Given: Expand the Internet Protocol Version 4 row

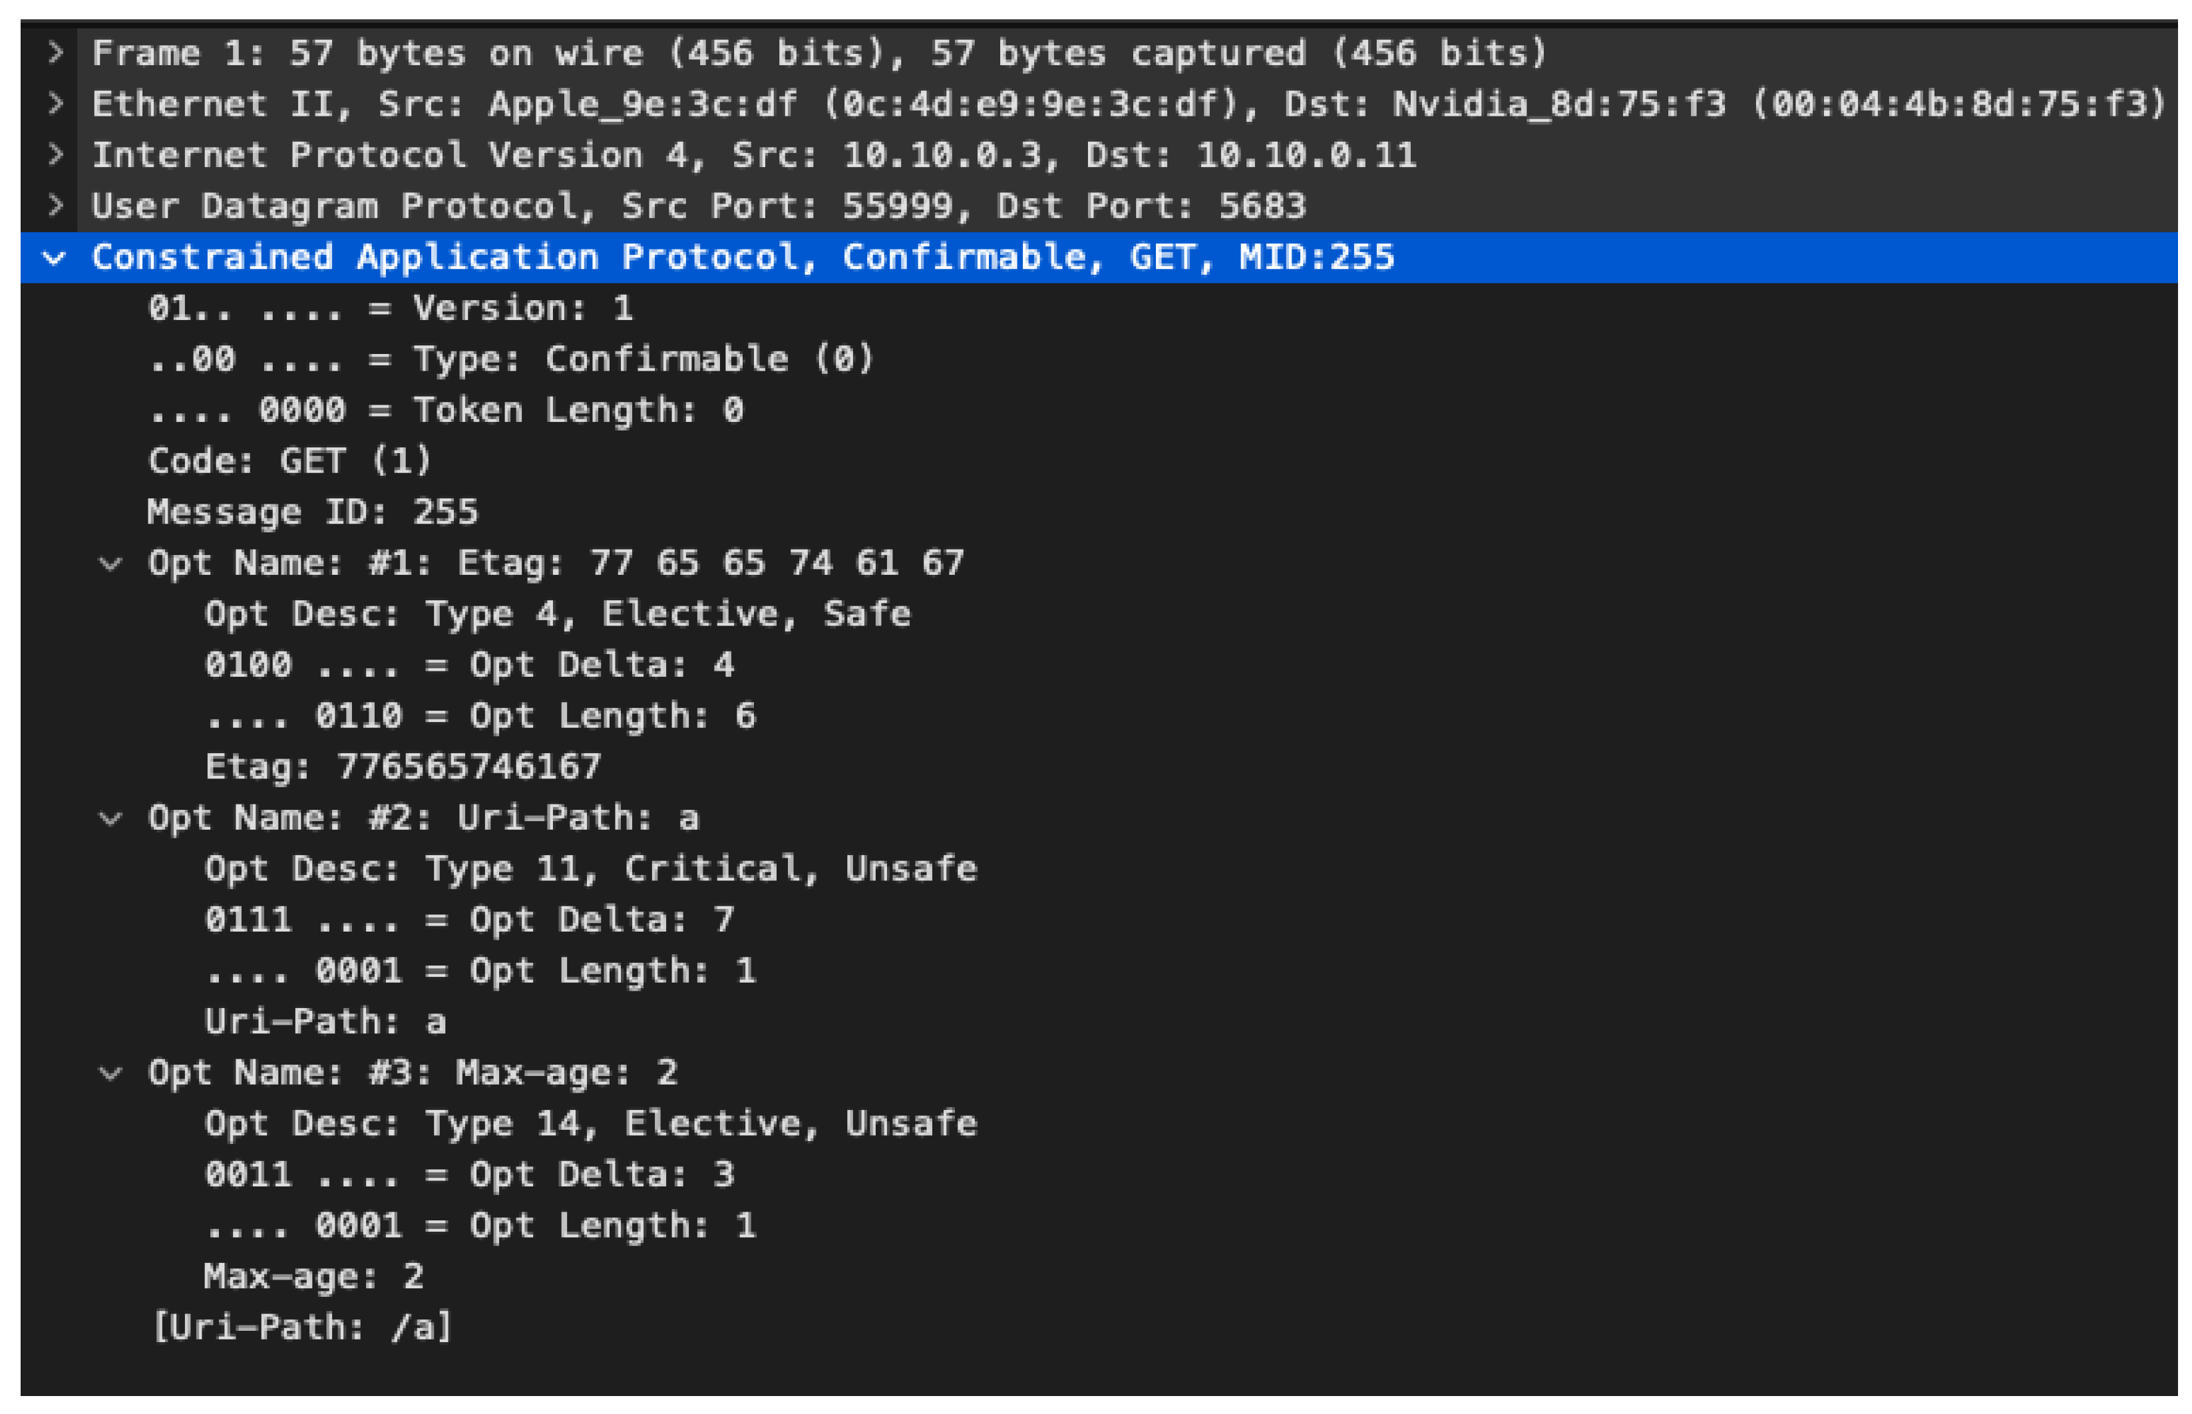Looking at the screenshot, I should [x=55, y=154].
